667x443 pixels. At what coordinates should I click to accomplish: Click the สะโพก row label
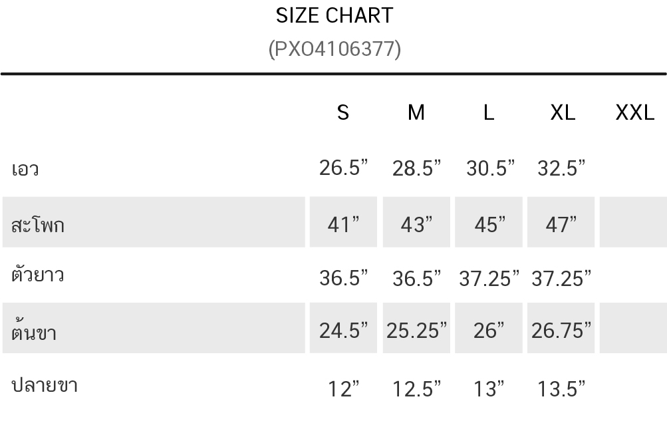[x=38, y=224]
